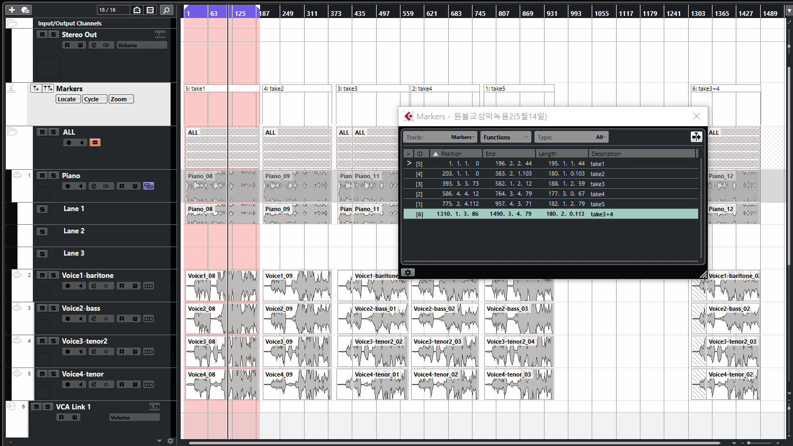Click the Add Track plus icon

[x=12, y=10]
